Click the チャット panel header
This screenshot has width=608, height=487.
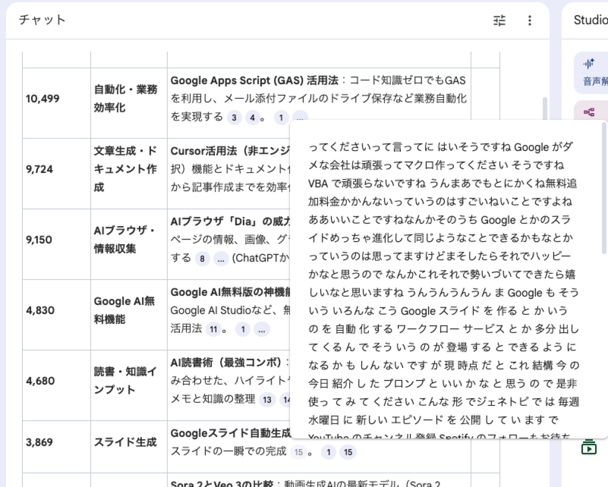(x=43, y=20)
